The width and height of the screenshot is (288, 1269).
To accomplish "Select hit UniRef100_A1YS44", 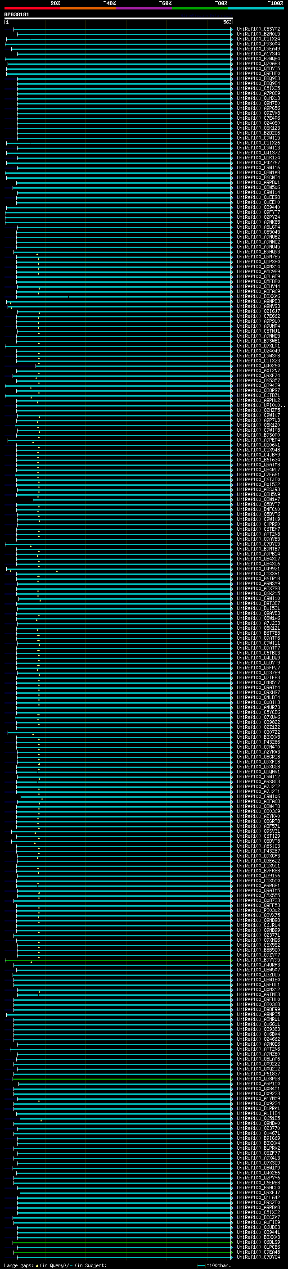I will pyautogui.click(x=258, y=54).
